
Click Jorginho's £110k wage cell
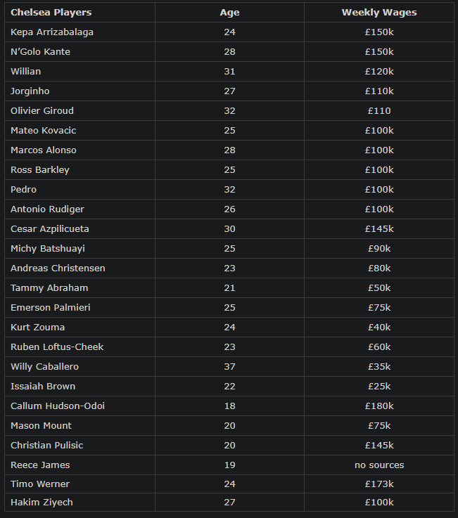(x=379, y=91)
